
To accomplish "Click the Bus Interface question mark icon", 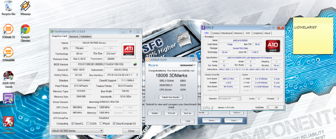I will point(137,75).
